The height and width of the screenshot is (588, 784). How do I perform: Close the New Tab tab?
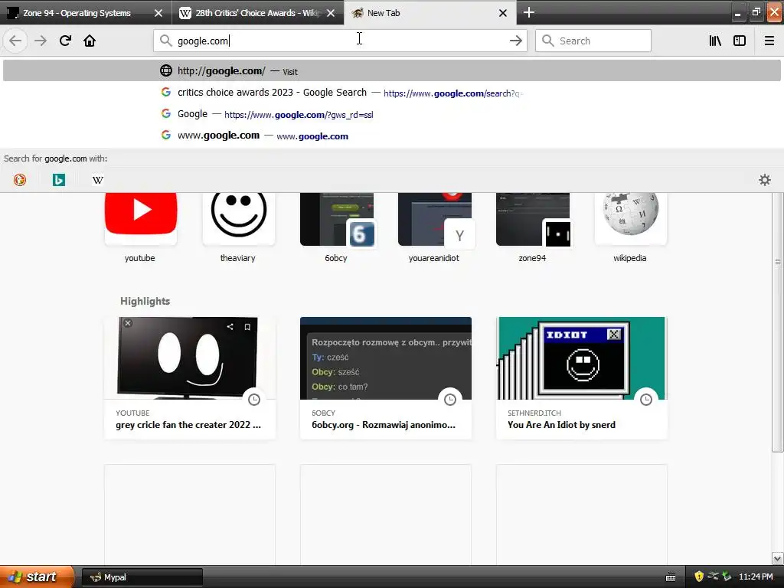pos(503,13)
